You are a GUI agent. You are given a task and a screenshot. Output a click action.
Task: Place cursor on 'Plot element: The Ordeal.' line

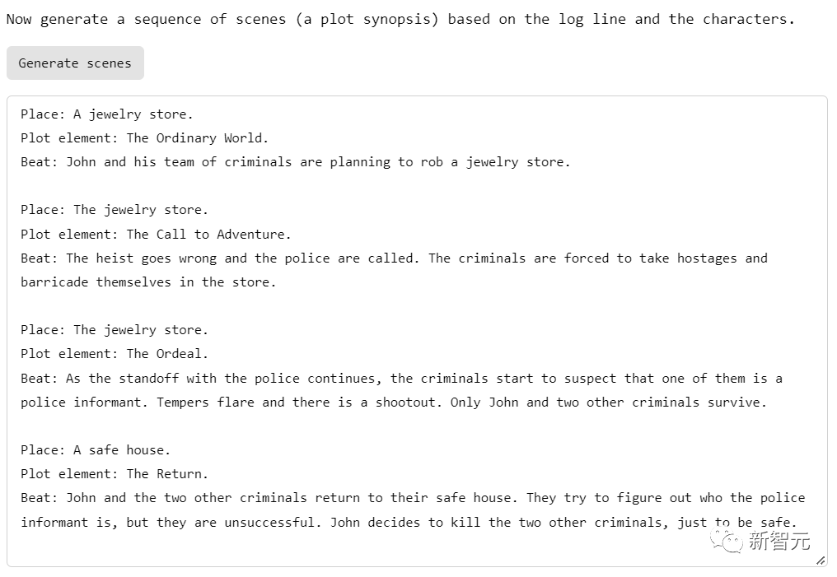[115, 354]
